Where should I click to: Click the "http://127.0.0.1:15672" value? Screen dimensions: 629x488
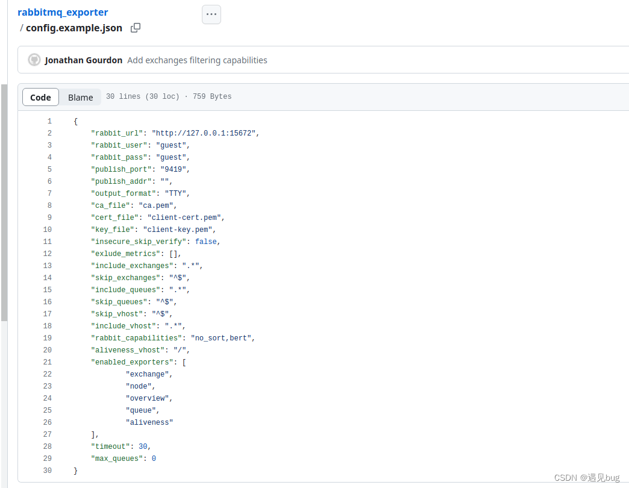tap(204, 133)
